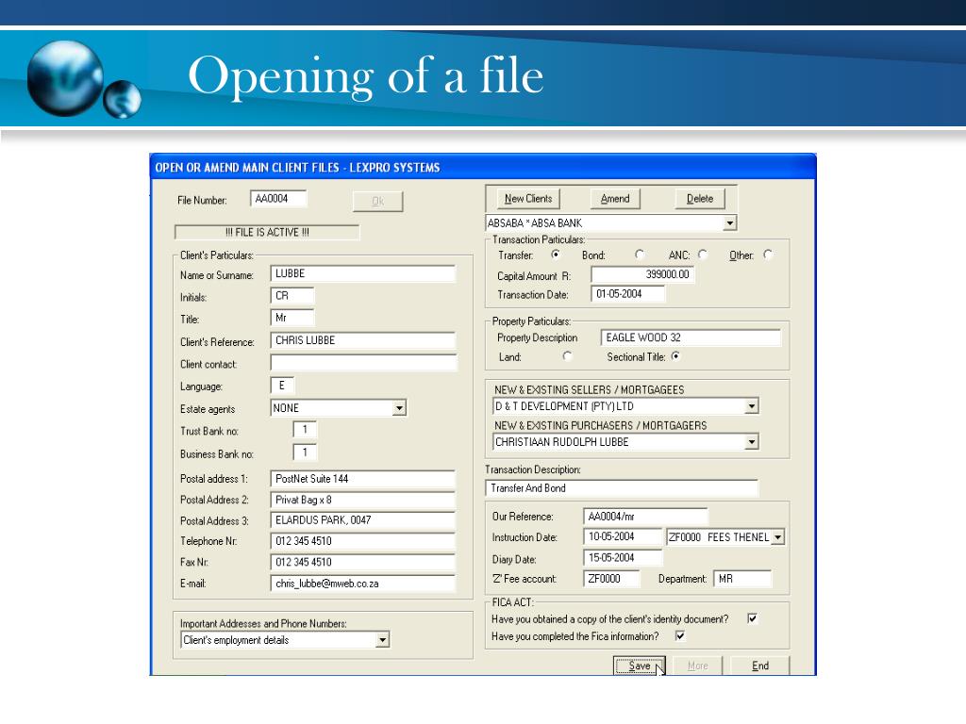The height and width of the screenshot is (724, 966).
Task: Open the ABSABA * ABSA BANK dropdown
Action: (x=730, y=222)
